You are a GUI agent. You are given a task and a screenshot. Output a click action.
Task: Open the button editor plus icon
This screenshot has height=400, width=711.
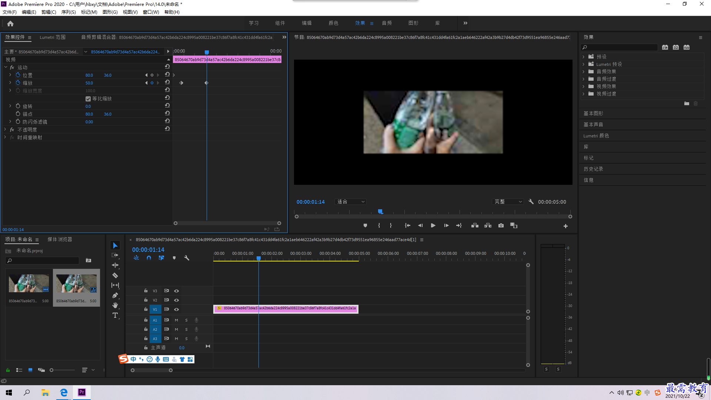(x=565, y=226)
